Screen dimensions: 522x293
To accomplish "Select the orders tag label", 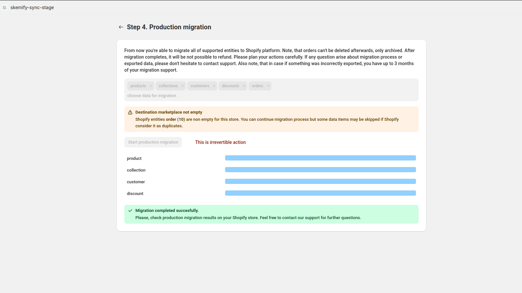I will [x=257, y=86].
